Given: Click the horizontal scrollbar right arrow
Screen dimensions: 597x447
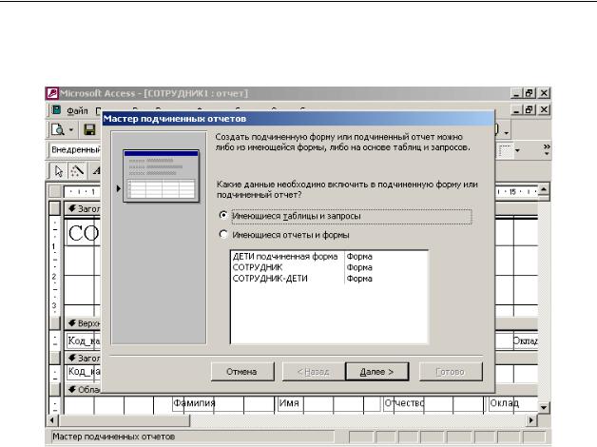Looking at the screenshot, I should click(531, 420).
